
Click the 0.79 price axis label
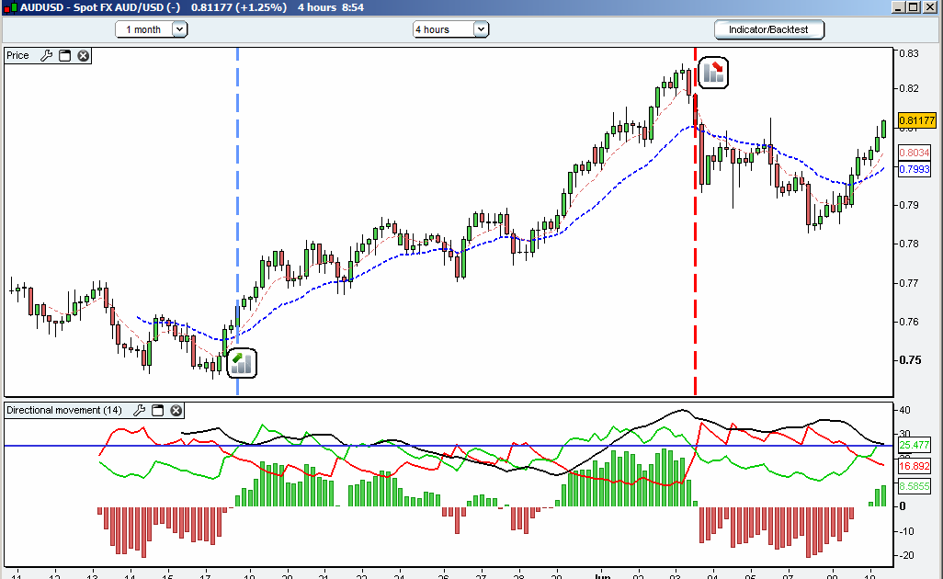click(x=909, y=205)
